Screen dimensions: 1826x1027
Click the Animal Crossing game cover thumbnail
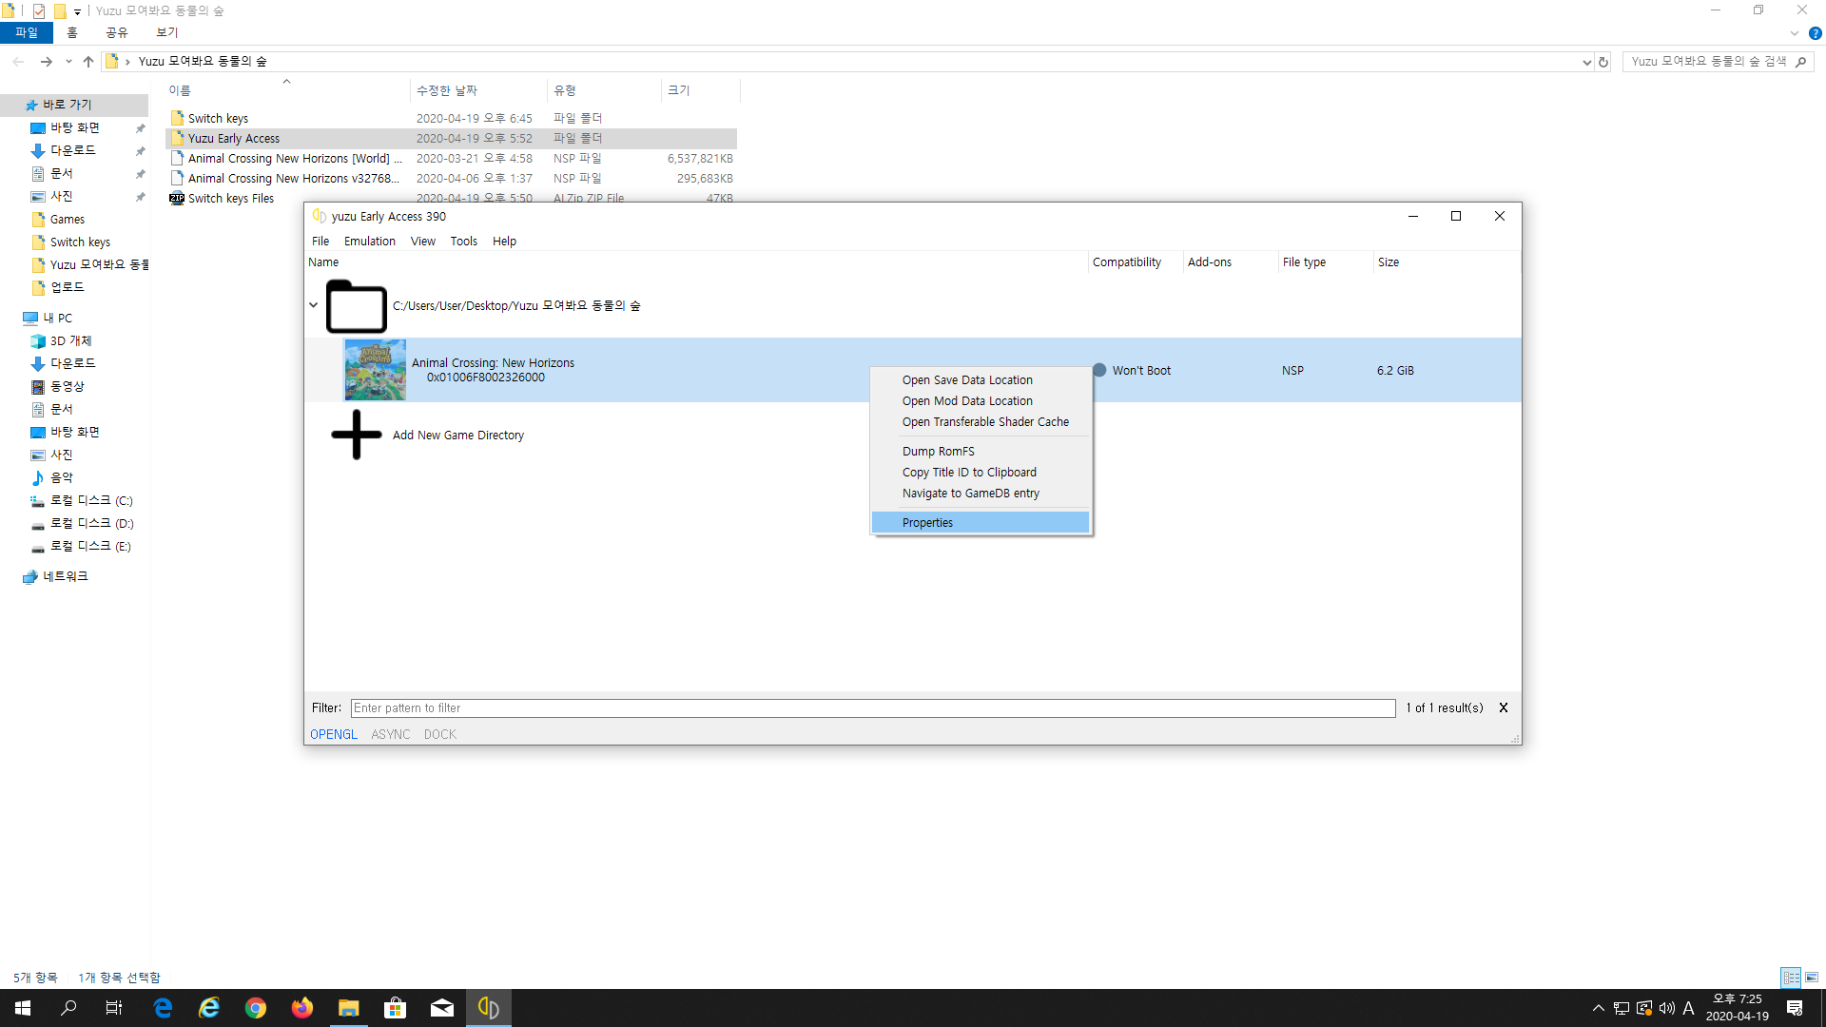point(375,370)
